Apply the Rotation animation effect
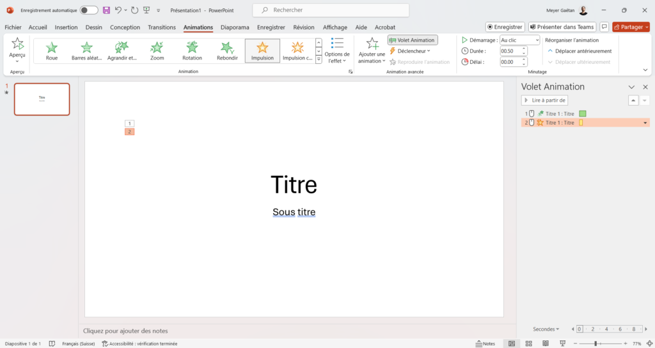Image resolution: width=655 pixels, height=348 pixels. click(192, 51)
